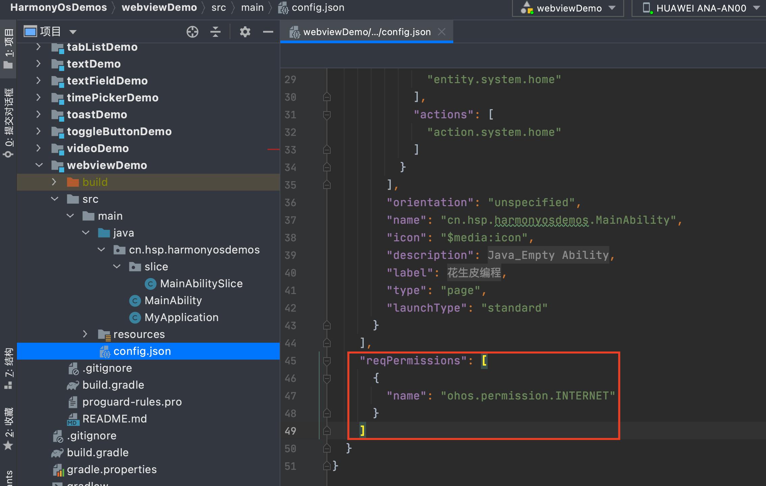
Task: Open the README.md file
Action: coord(114,419)
